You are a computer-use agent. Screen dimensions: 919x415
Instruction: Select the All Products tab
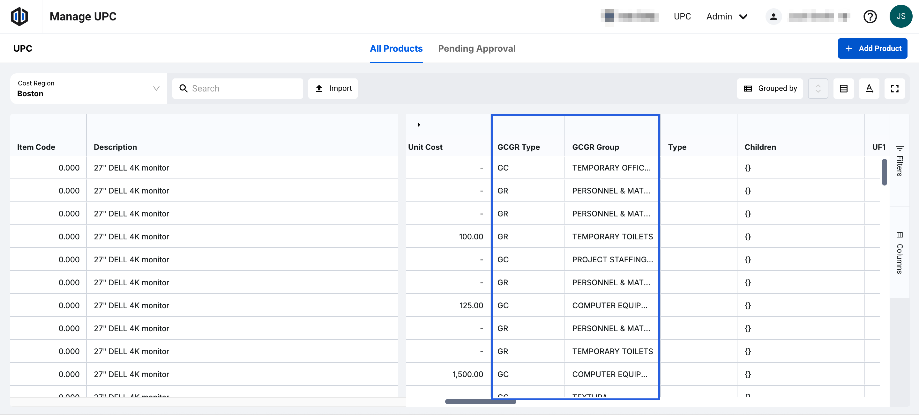coord(396,48)
